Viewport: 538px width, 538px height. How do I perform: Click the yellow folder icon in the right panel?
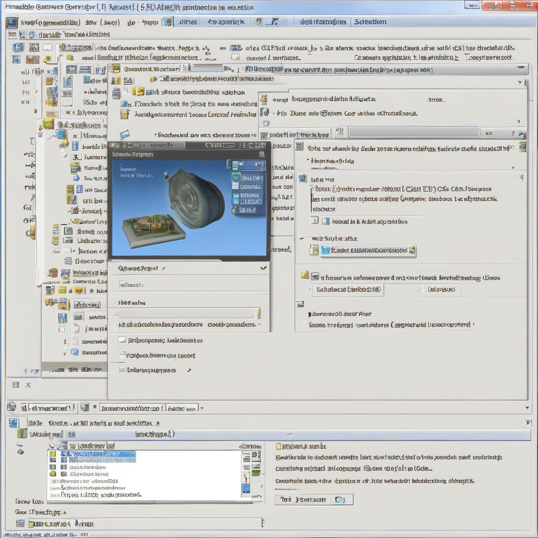[x=305, y=275]
